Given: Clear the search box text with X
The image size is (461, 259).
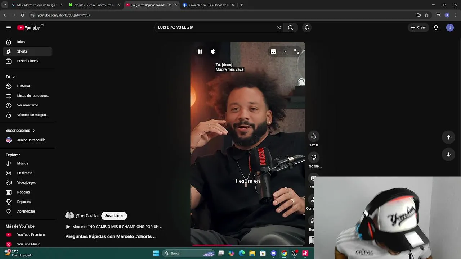Looking at the screenshot, I should (279, 28).
